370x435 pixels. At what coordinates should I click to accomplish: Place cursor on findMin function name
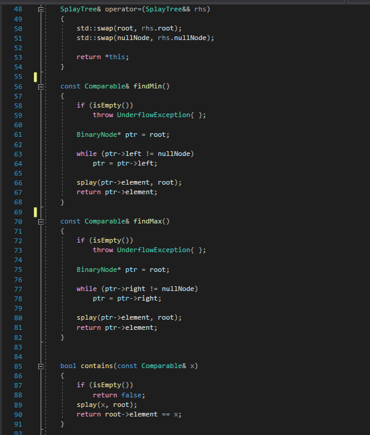click(148, 86)
